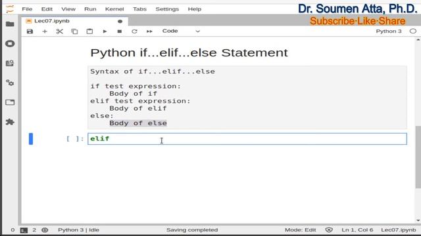The image size is (421, 236).
Task: Open the Settings menu
Action: [167, 9]
